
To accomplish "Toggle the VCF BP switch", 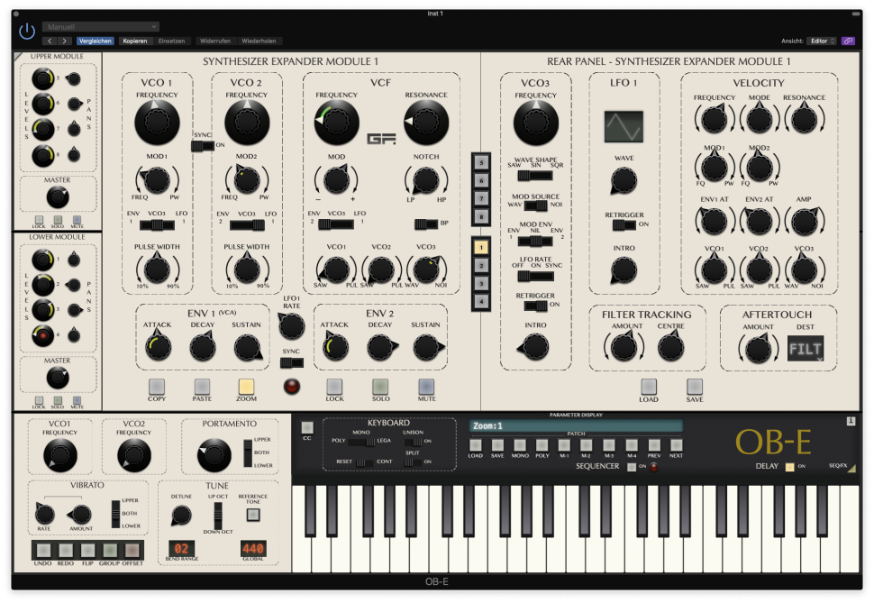I will (426, 224).
